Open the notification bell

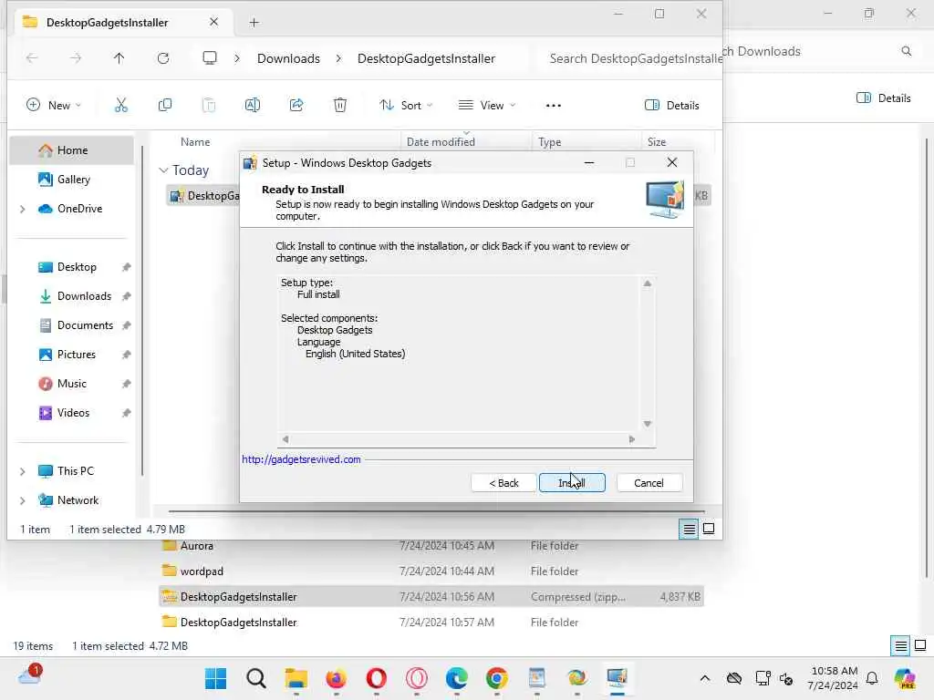tap(872, 678)
